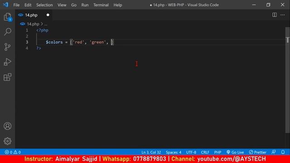
Task: Open the File menu
Action: 16,5
